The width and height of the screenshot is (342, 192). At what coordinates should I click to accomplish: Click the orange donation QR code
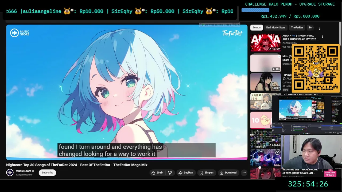click(316, 69)
